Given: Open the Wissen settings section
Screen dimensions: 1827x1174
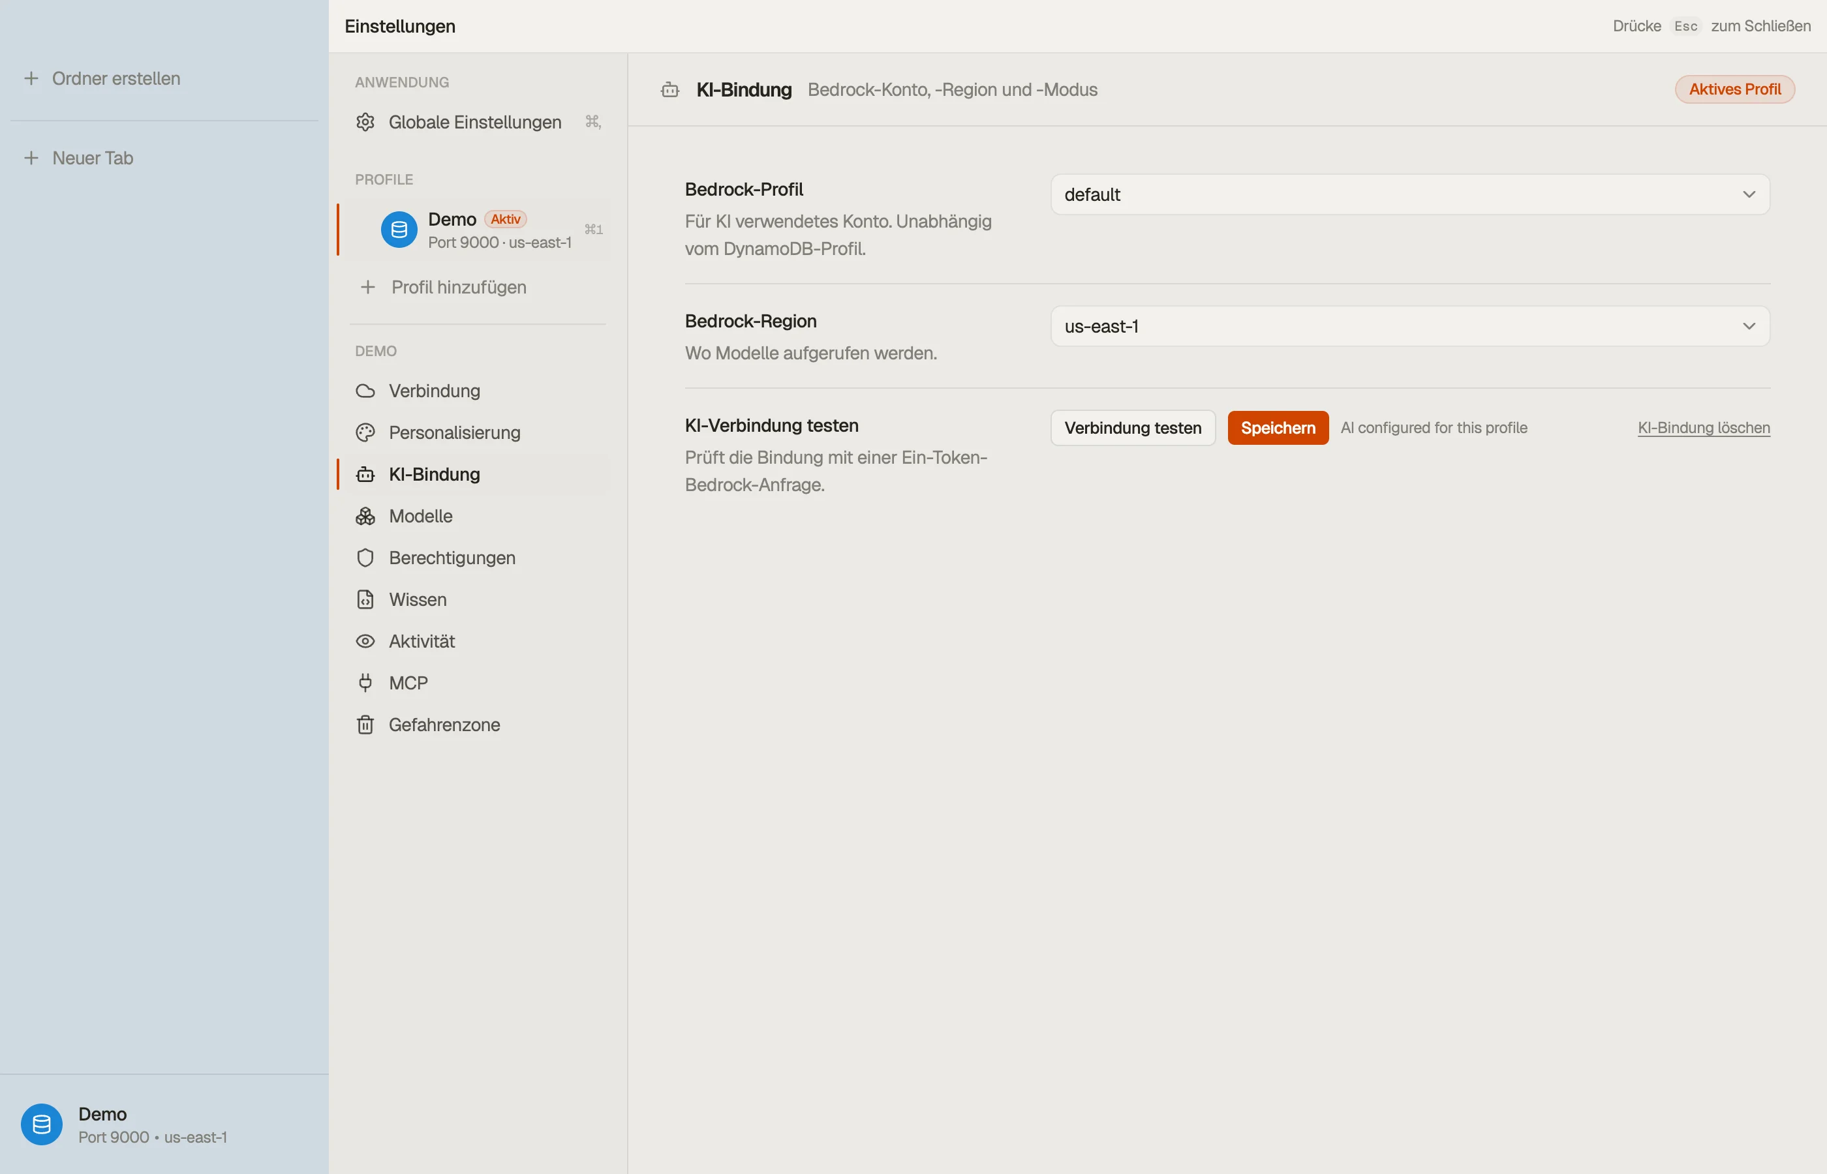Looking at the screenshot, I should click(x=476, y=600).
